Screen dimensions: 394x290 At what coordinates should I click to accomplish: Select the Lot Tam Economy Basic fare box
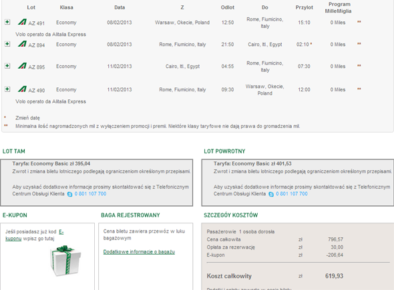click(96, 183)
